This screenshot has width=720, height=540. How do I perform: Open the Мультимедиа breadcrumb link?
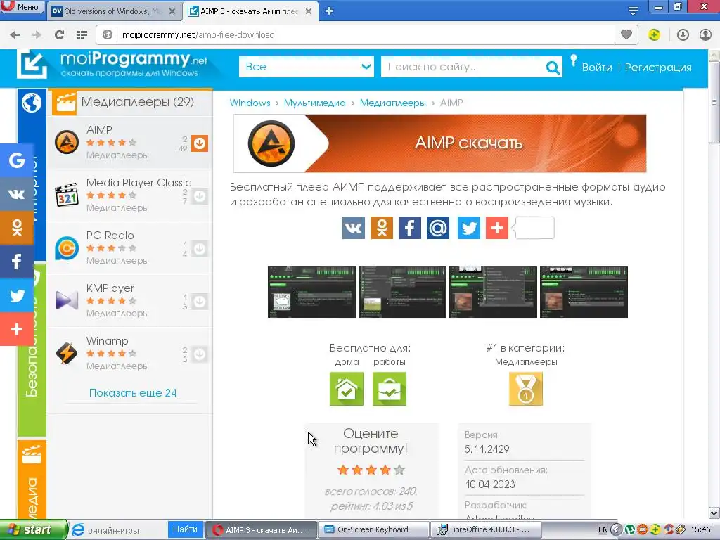[x=314, y=103]
